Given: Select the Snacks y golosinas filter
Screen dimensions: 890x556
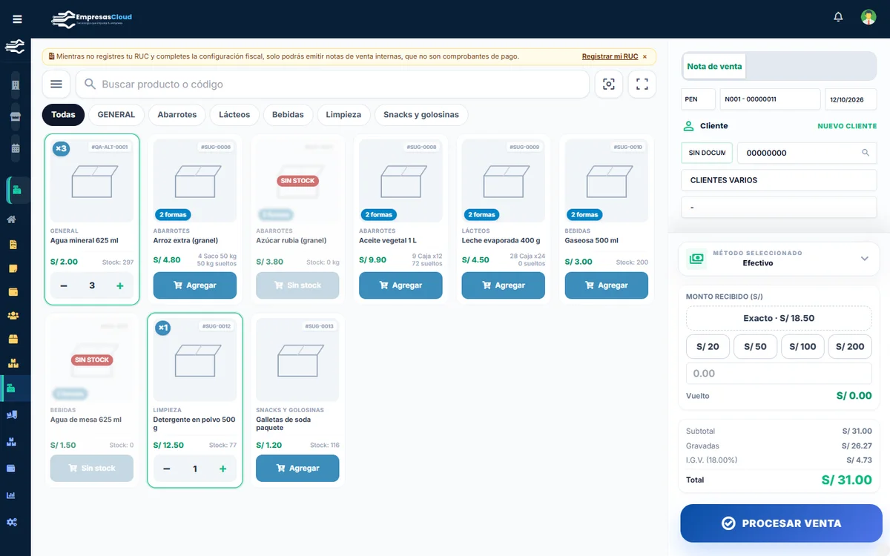Looking at the screenshot, I should [421, 115].
